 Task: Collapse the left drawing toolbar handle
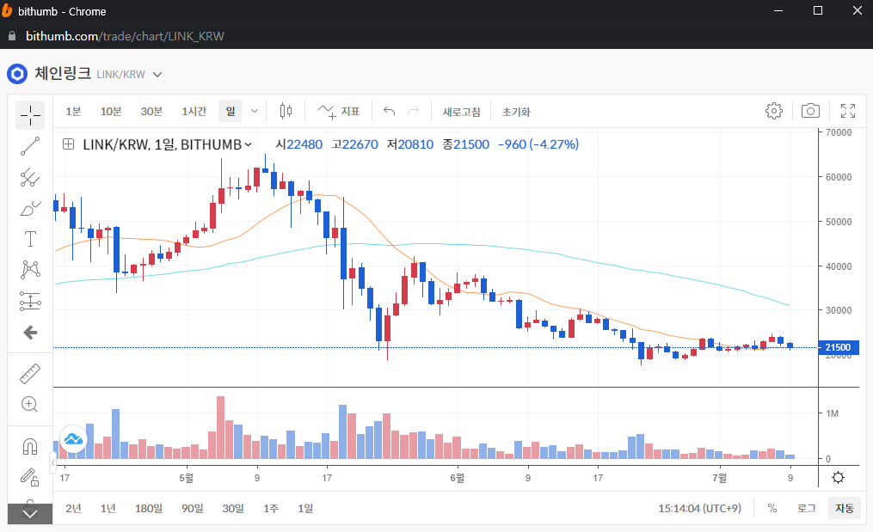53,462
